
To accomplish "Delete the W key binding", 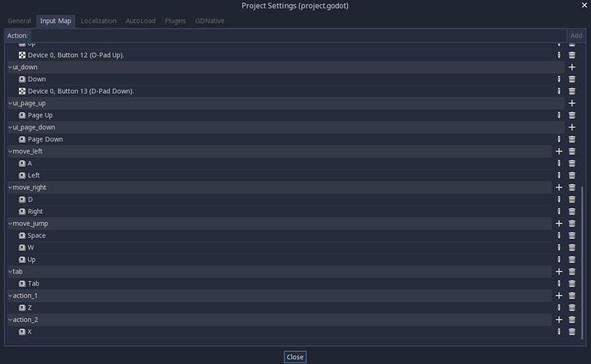I will (572, 247).
